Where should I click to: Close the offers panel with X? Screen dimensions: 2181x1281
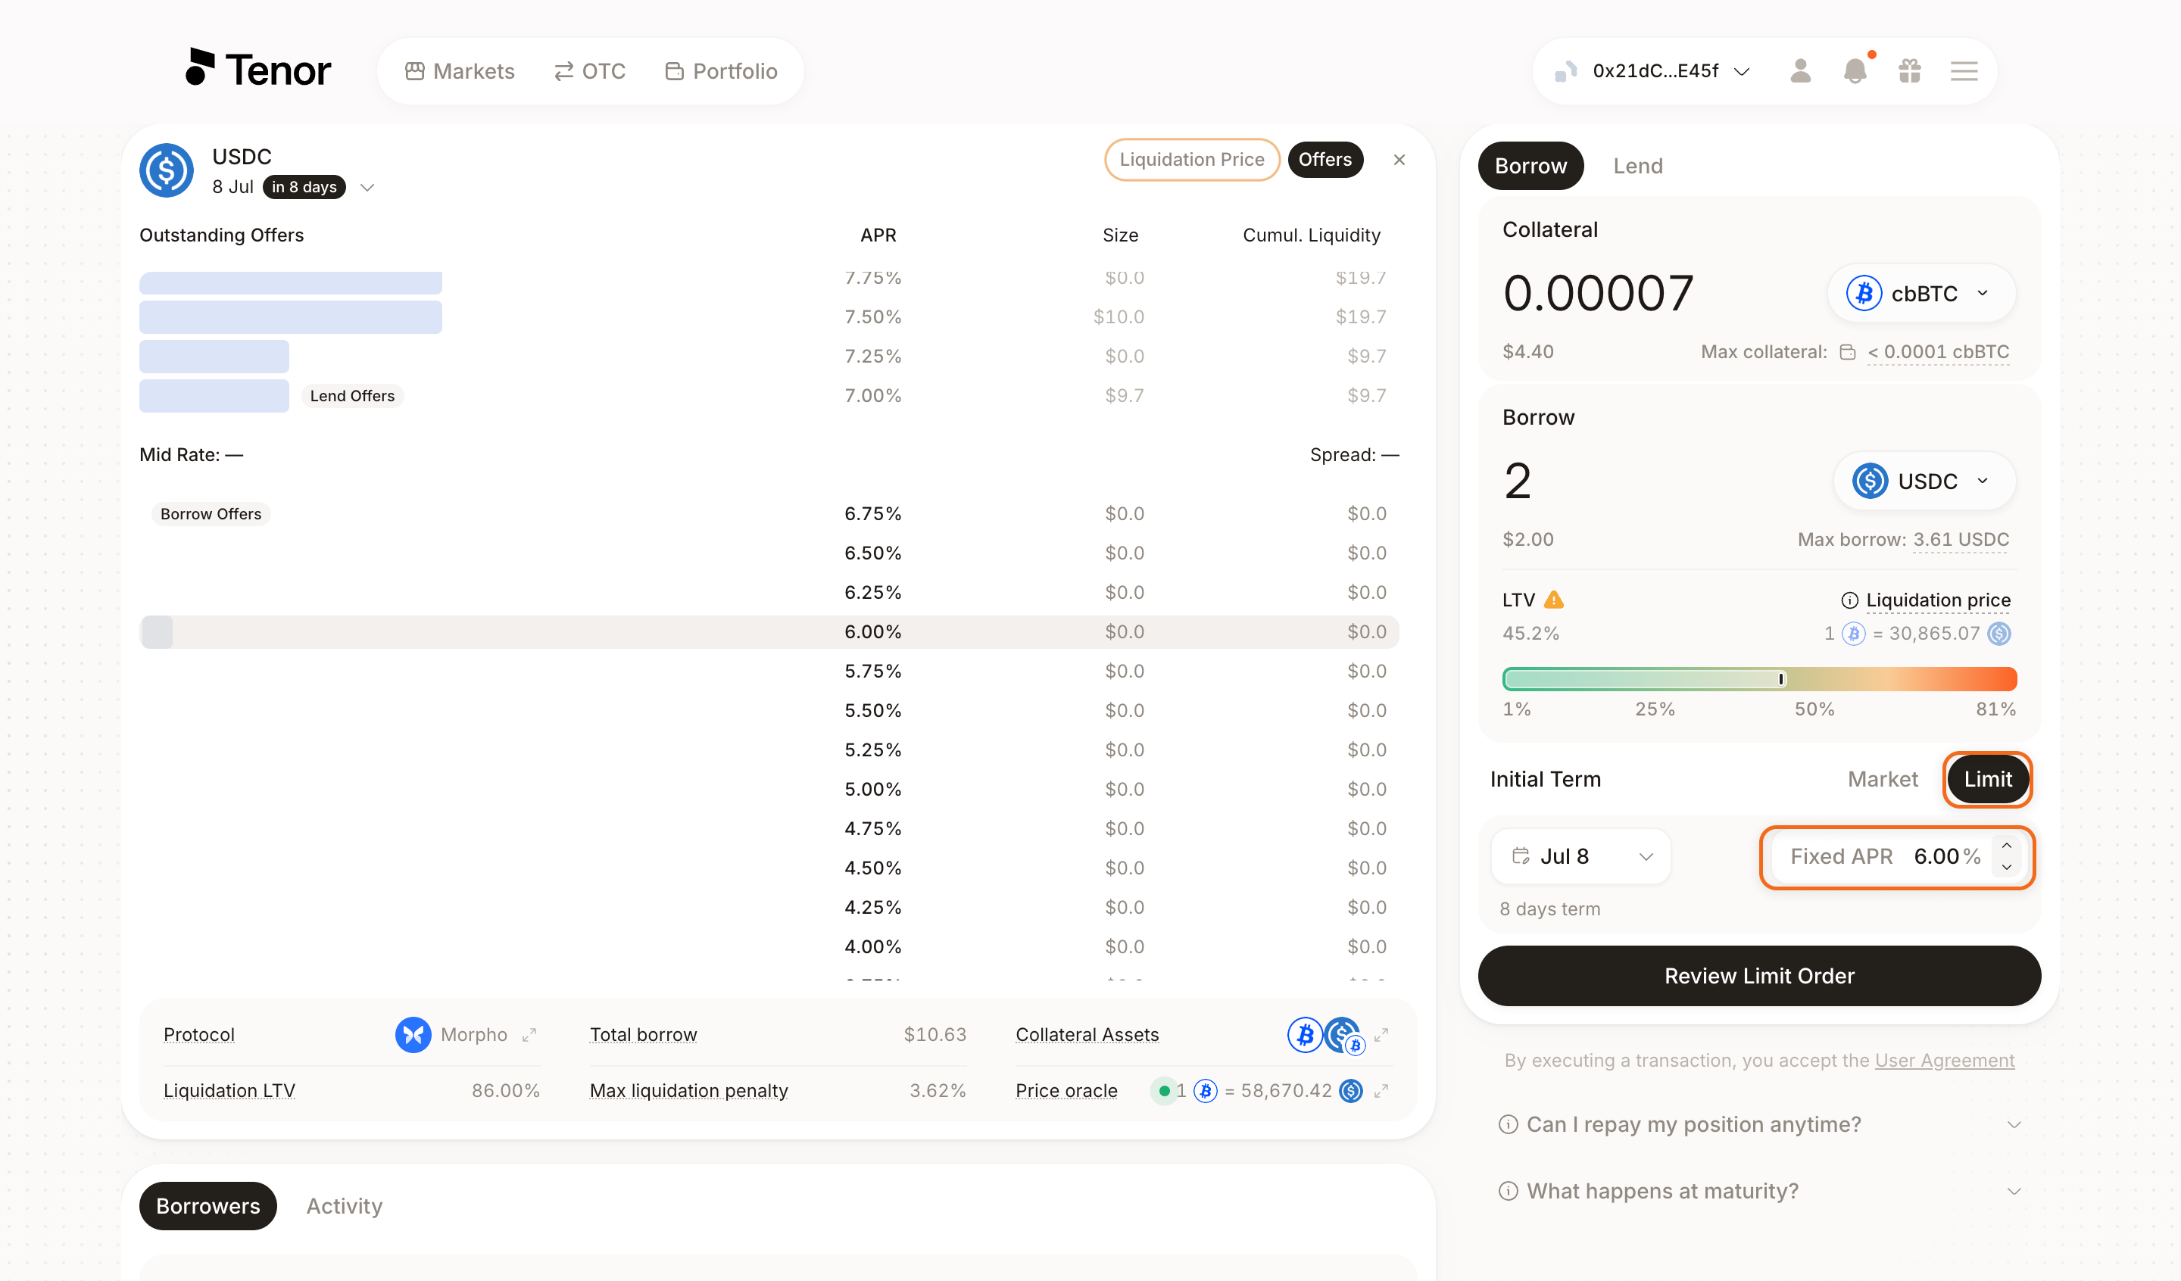click(x=1399, y=159)
